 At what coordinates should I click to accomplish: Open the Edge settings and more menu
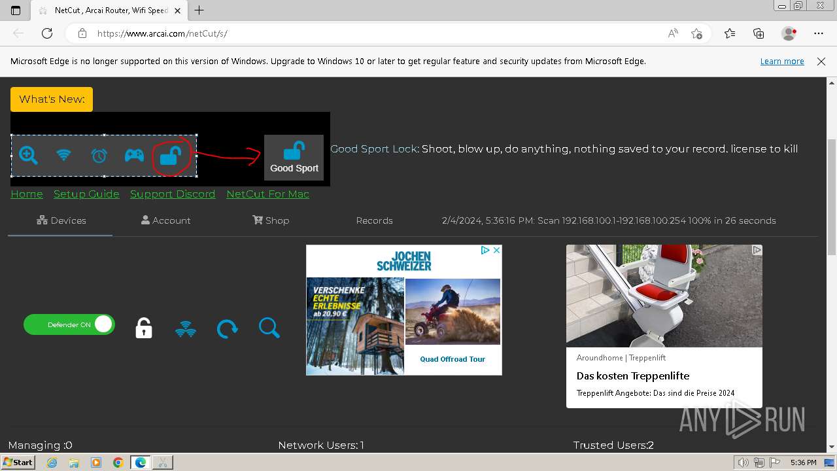tap(819, 33)
